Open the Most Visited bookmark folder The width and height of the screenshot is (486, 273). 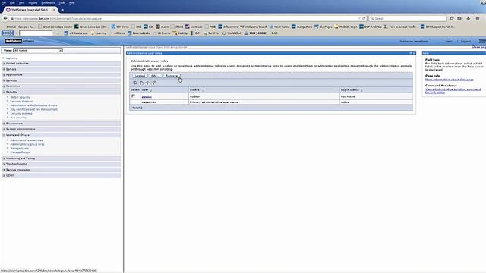[279, 27]
